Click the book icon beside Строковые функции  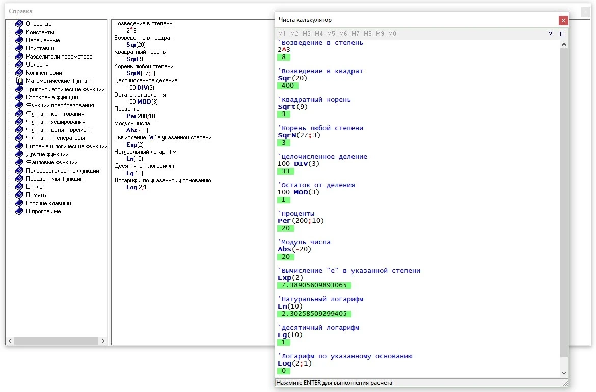(19, 97)
